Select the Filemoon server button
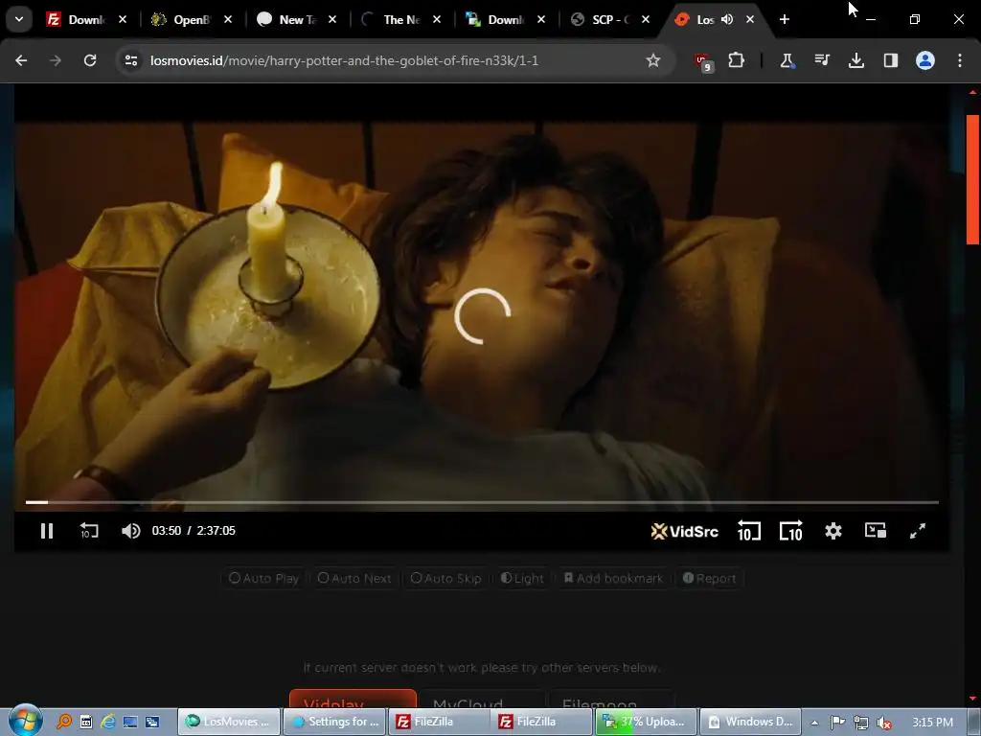This screenshot has height=736, width=981. click(x=611, y=699)
